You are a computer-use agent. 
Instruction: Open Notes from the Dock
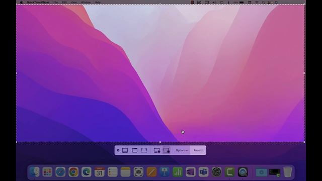(125, 172)
